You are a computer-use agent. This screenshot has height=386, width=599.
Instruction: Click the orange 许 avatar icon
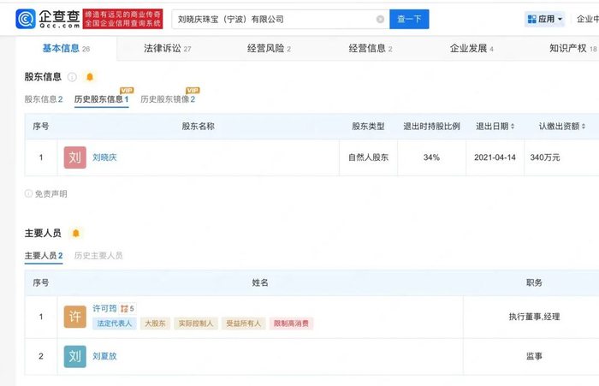74,317
